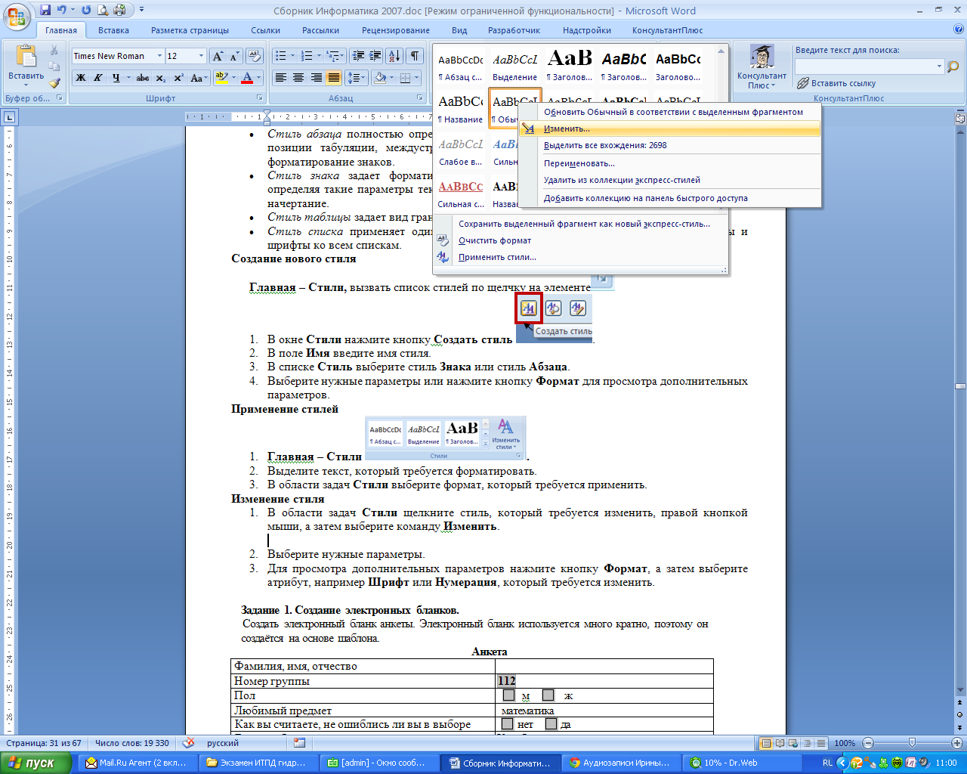
Task: Click the Office button logo
Action: pos(17,15)
